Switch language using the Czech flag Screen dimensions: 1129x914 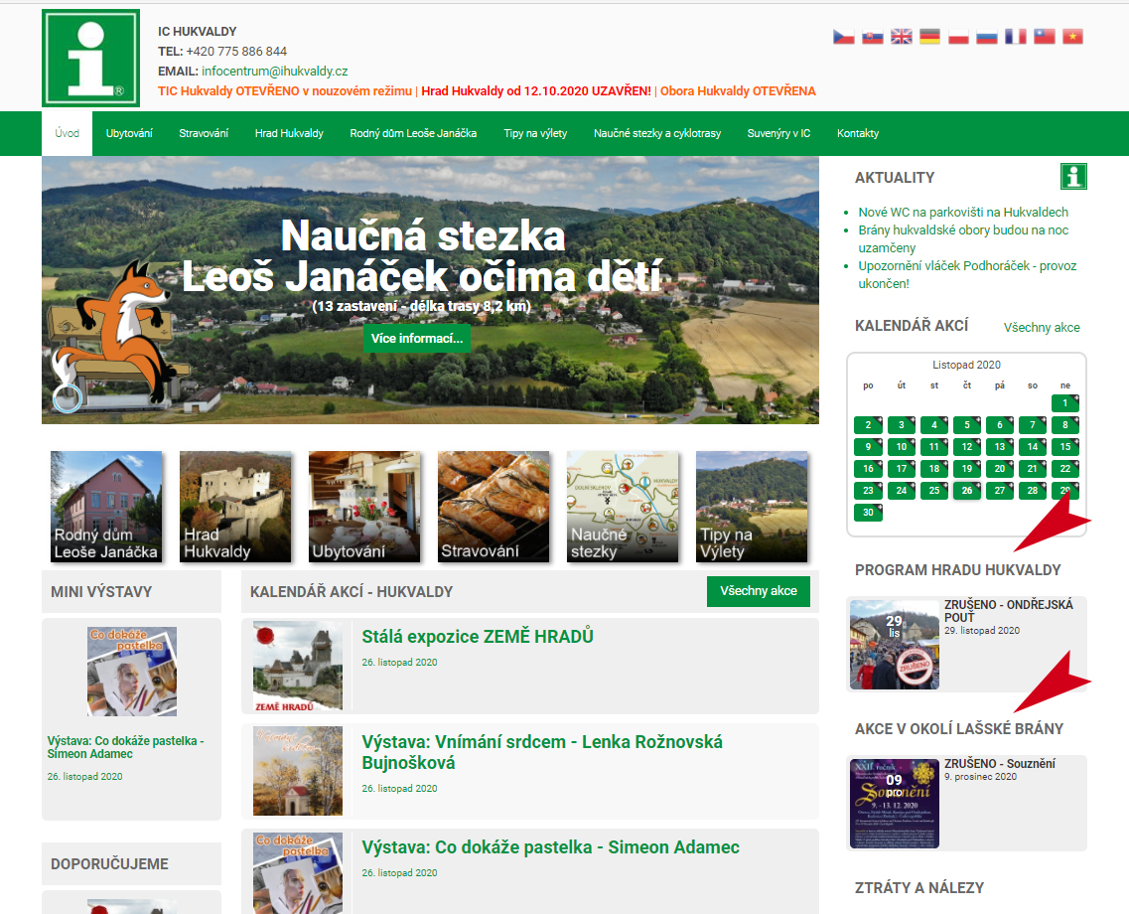pyautogui.click(x=843, y=36)
